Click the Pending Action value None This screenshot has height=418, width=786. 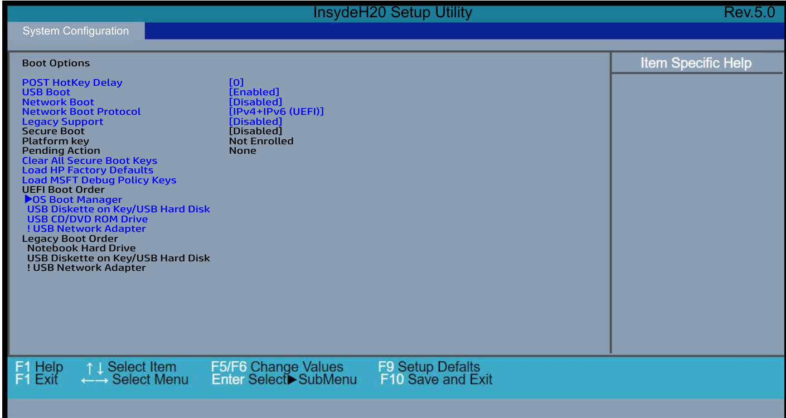tap(242, 150)
